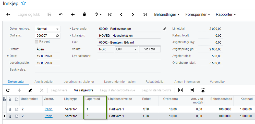Click the Dato field 19.03.2020
This screenshot has width=255, height=124.
(x=47, y=56)
